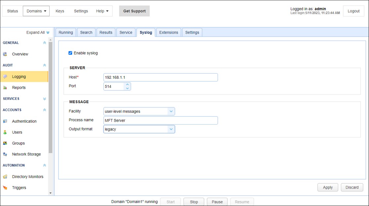
Task: Collapse the GENERAL section
Action: (45, 43)
